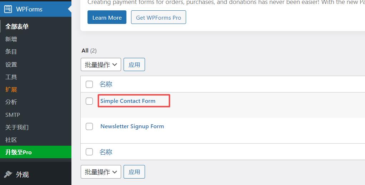Viewport: 365px width, 185px height.
Task: Click the Appearance paintbrush icon
Action: point(8,174)
